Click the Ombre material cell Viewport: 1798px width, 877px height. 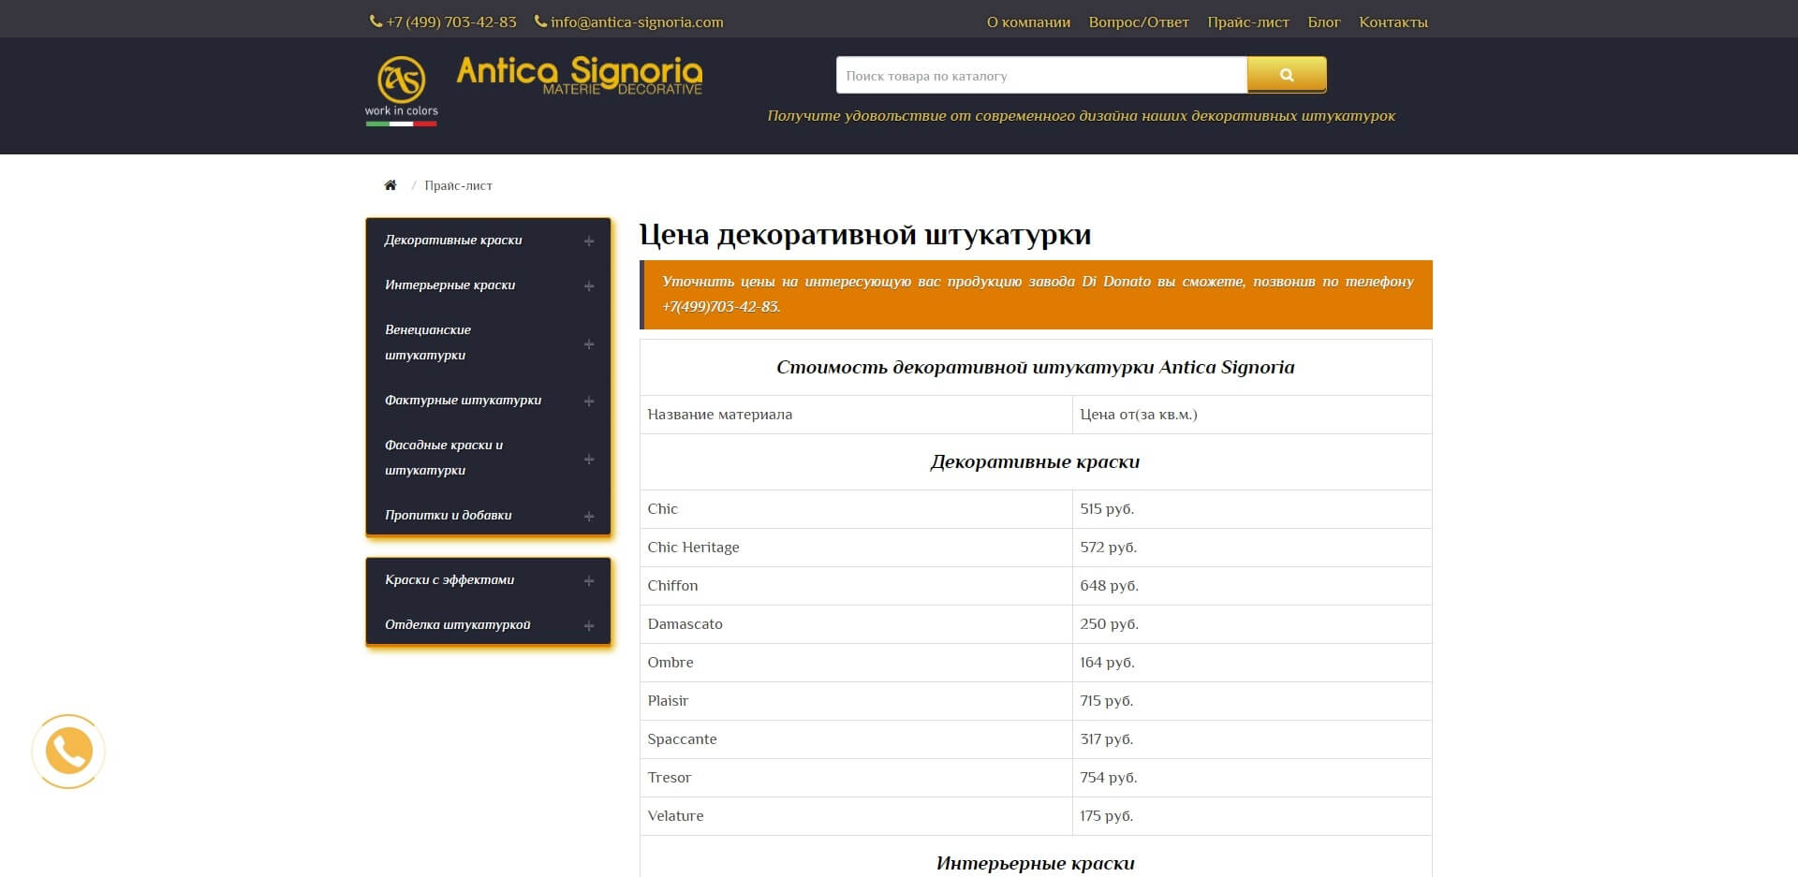[x=856, y=663]
